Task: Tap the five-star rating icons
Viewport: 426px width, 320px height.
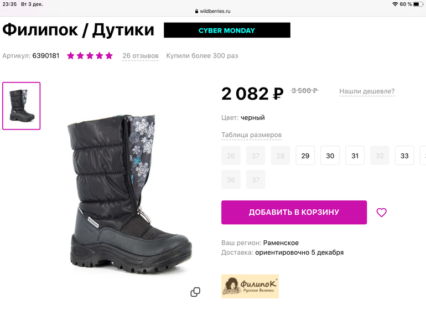Action: click(90, 56)
